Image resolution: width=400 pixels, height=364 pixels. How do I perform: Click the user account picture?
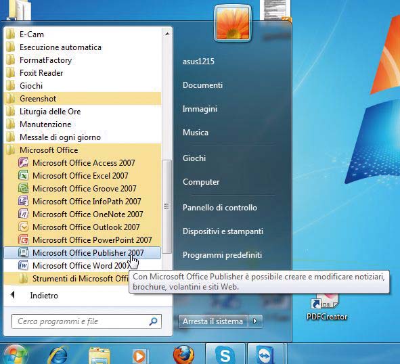coord(233,23)
